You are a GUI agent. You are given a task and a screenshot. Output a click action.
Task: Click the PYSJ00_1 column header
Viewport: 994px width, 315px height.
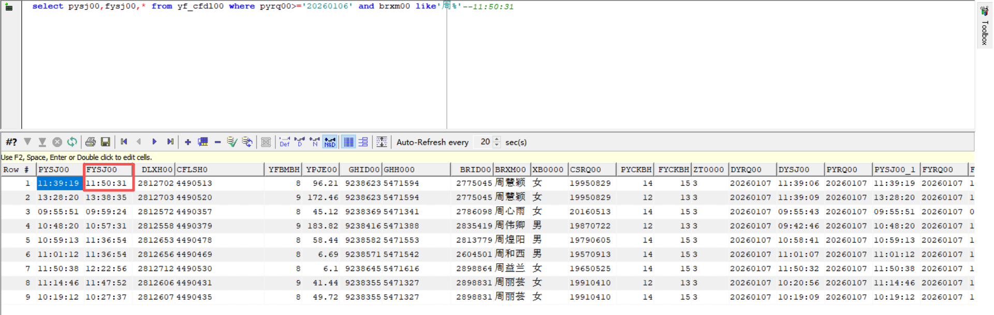[x=897, y=170]
